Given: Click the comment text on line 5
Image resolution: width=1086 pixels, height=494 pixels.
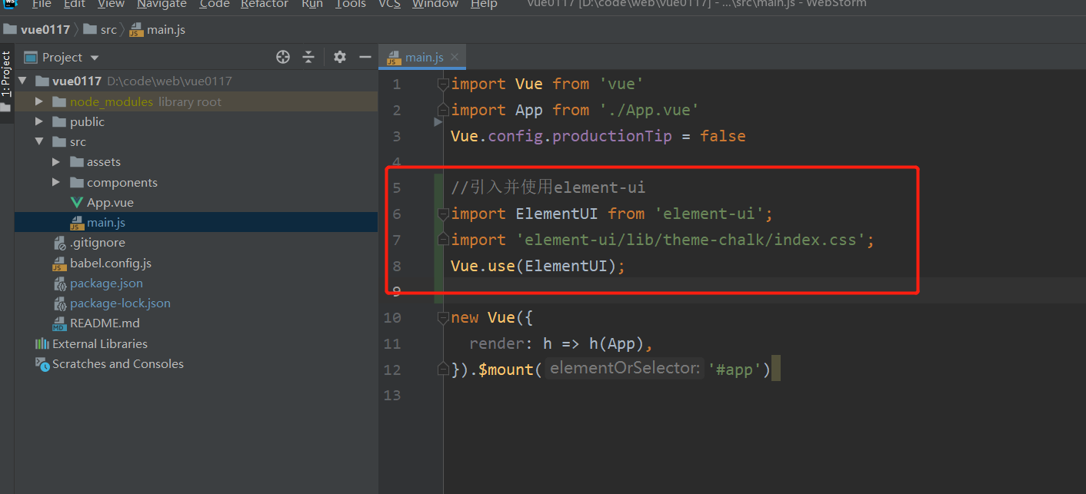Looking at the screenshot, I should click(548, 187).
